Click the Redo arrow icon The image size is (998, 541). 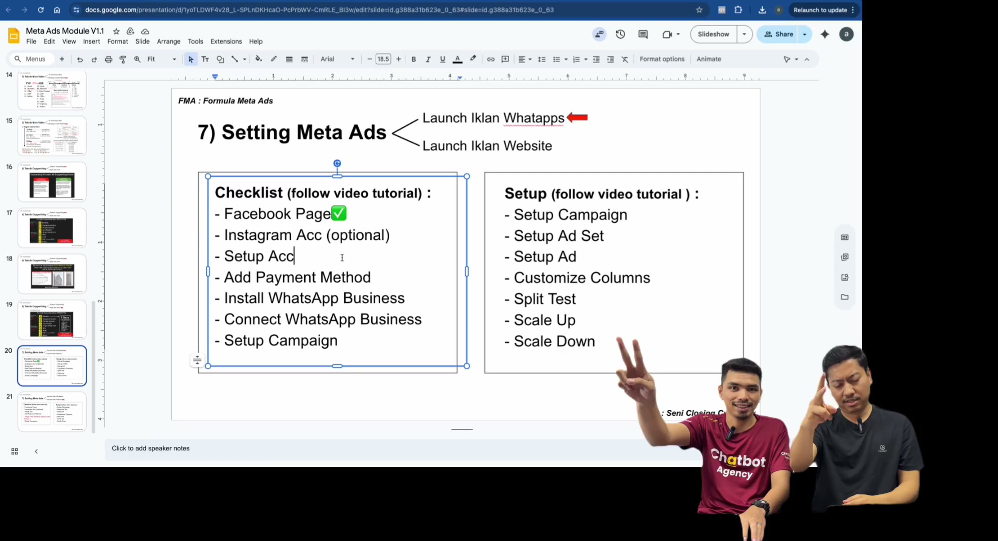[x=94, y=59]
